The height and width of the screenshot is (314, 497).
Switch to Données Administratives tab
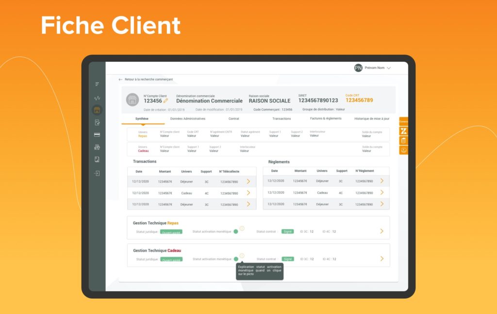point(188,119)
